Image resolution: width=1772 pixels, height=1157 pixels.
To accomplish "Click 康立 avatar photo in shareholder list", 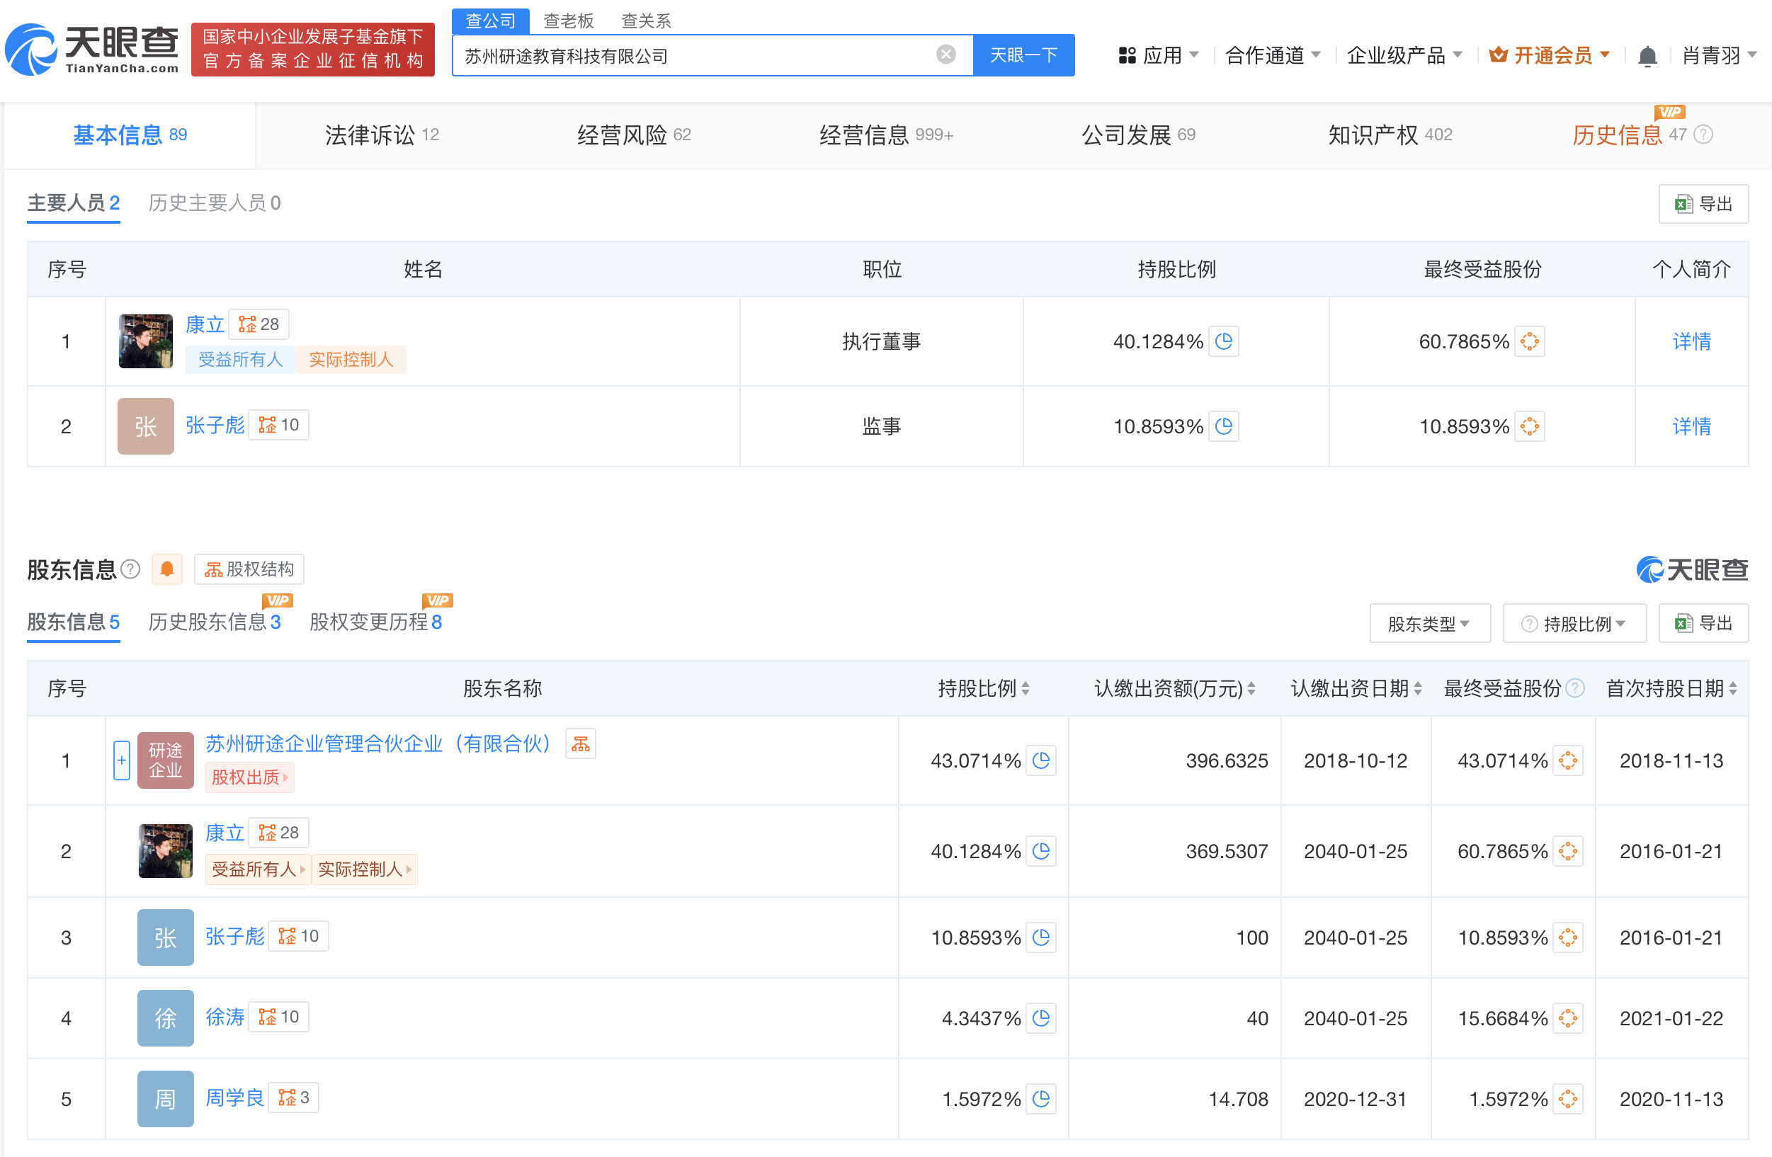I will pos(165,852).
